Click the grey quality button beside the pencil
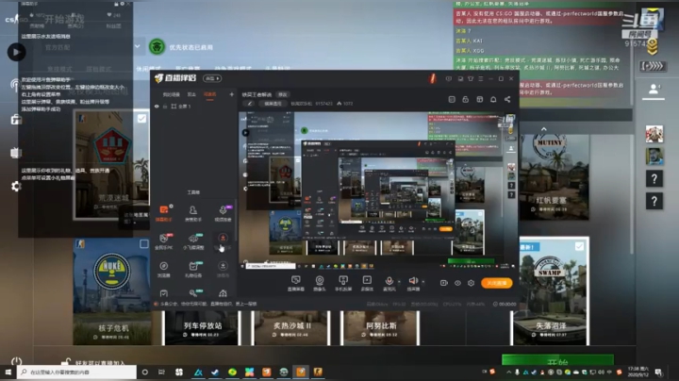Viewport: 679px width, 381px height. [x=273, y=104]
